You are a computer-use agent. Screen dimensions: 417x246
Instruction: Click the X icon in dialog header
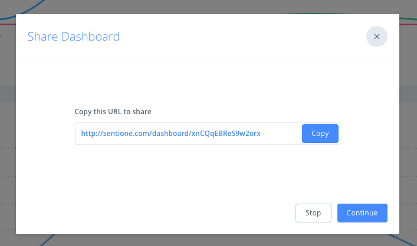point(376,36)
